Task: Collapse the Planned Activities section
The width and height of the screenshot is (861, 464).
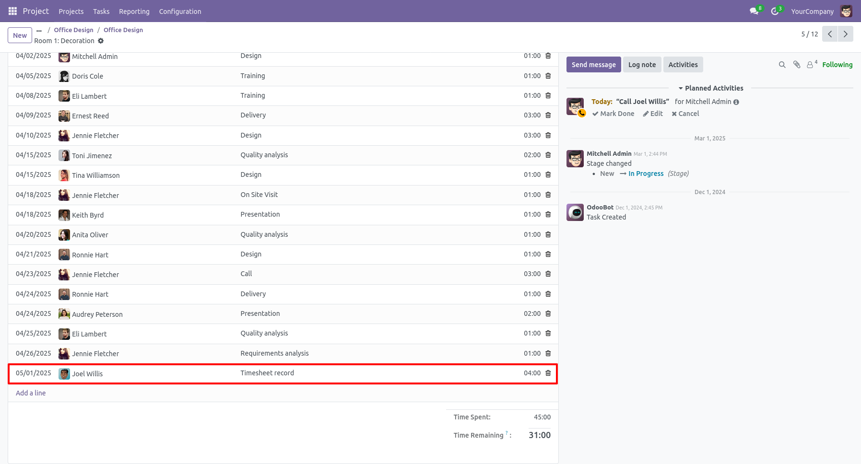Action: coord(710,88)
